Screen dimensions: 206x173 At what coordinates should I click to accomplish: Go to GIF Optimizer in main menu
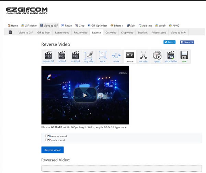click(97, 26)
